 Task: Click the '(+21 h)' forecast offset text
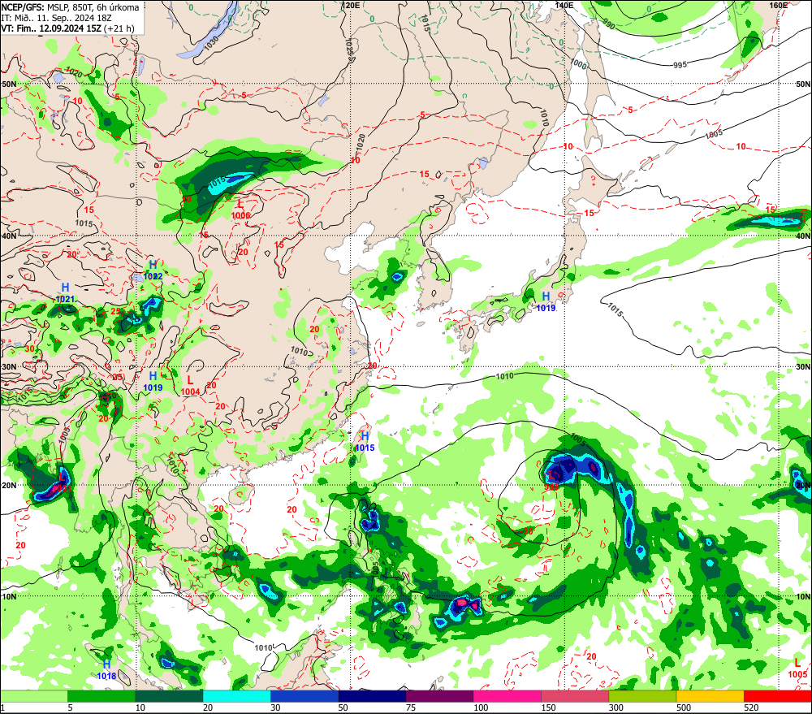[x=119, y=28]
